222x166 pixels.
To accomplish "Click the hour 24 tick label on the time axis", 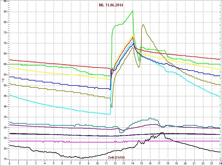I will pyautogui.click(x=220, y=164).
